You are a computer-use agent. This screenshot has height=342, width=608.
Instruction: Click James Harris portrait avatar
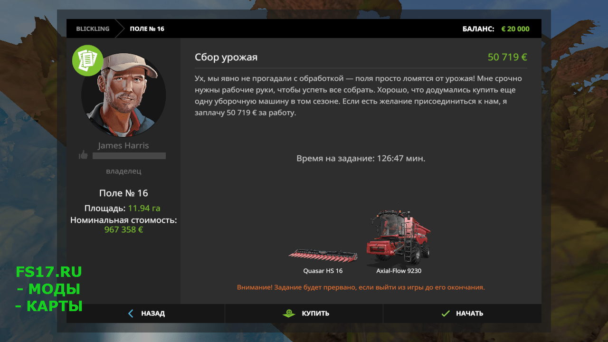[123, 95]
